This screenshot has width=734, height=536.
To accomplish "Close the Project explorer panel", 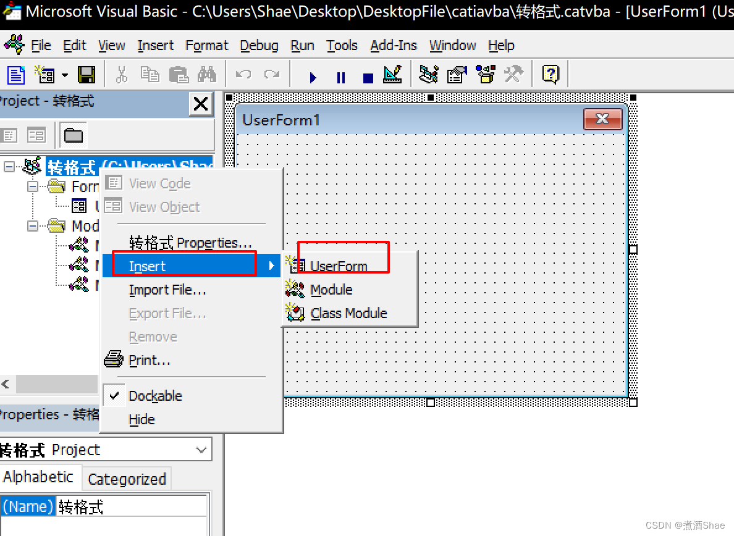I will click(x=201, y=104).
